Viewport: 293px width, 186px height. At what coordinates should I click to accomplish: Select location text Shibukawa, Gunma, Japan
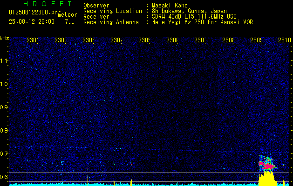[x=189, y=11]
